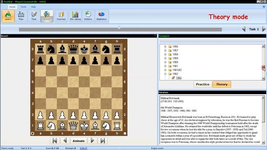This screenshot has width=267, height=150.
Task: Click 'Engine score:' status entry
Action: pyautogui.click(x=157, y=148)
